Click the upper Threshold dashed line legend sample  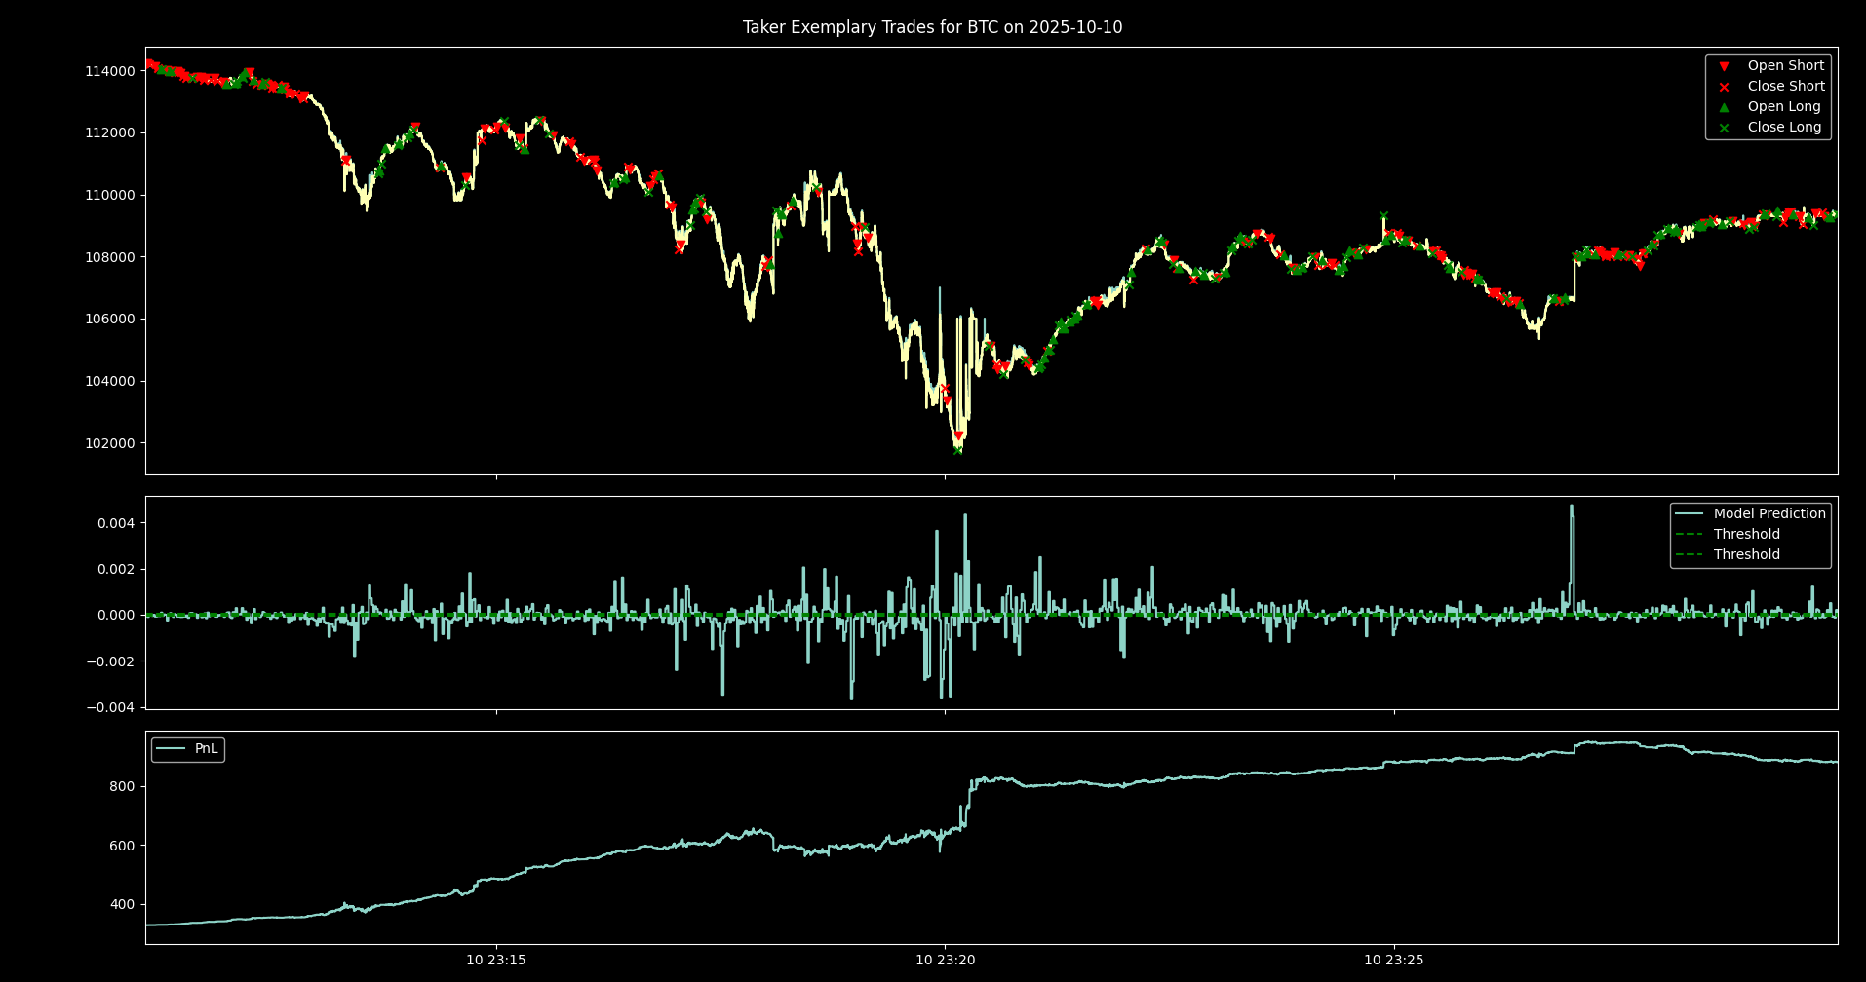click(x=1690, y=534)
